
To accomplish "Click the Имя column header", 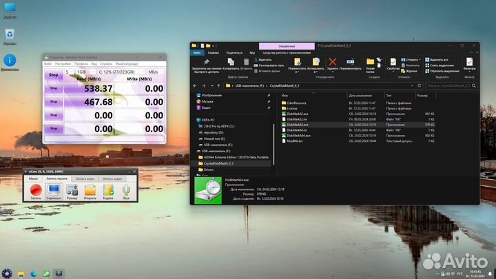I will coord(285,95).
